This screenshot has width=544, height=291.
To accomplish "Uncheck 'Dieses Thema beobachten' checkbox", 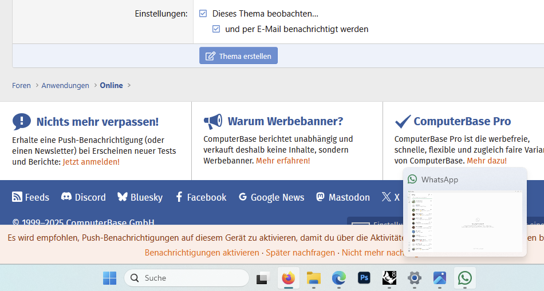I will pyautogui.click(x=203, y=14).
